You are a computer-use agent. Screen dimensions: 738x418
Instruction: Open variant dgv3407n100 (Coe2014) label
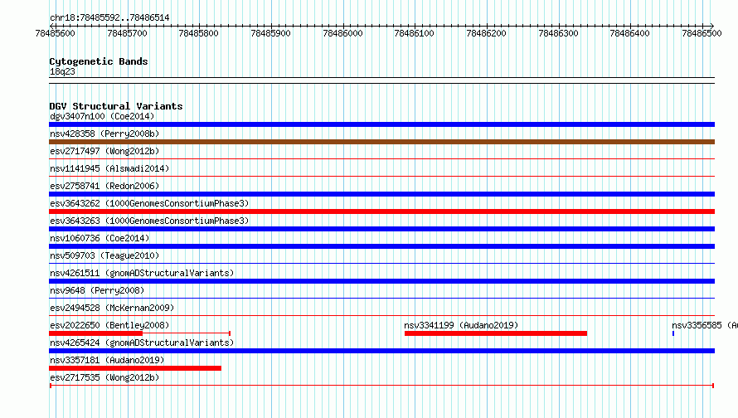point(102,116)
